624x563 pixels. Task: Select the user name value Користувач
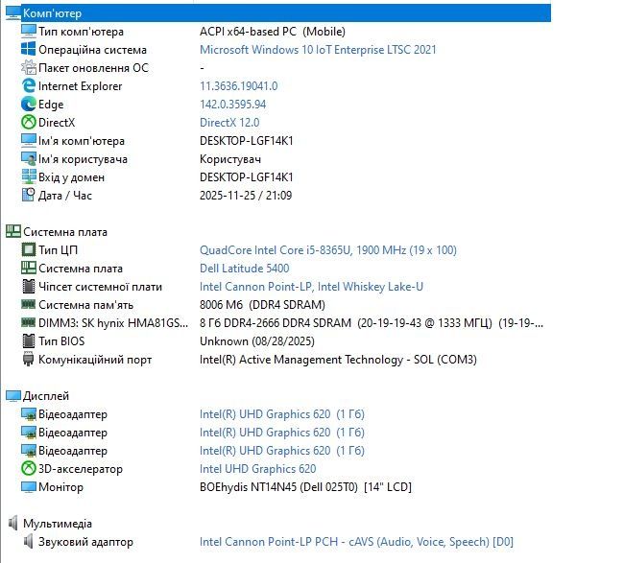[230, 159]
